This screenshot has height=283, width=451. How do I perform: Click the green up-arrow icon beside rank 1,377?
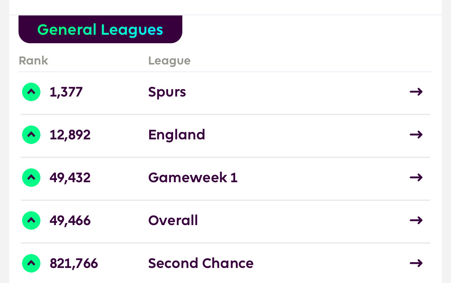pyautogui.click(x=31, y=92)
